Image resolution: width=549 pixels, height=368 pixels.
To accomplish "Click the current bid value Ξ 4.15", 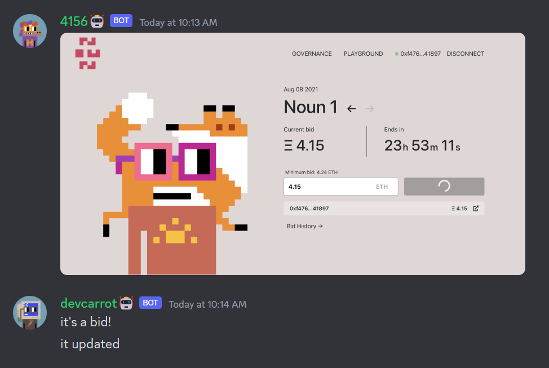I will 304,145.
